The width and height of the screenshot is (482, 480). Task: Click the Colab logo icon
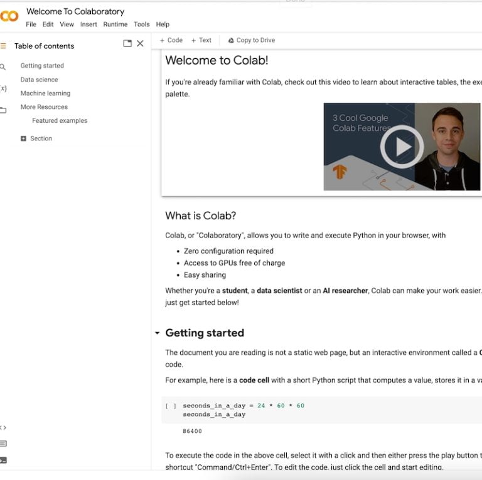9,16
